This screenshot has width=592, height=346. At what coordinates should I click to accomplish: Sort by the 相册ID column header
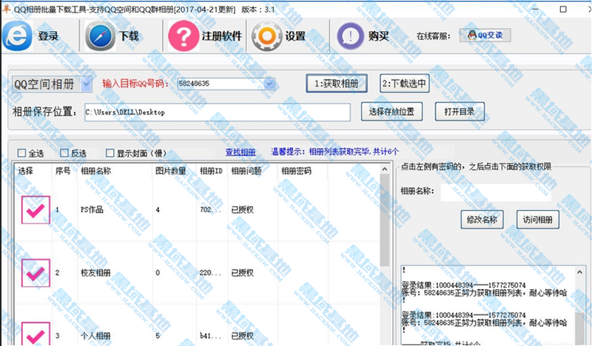212,171
